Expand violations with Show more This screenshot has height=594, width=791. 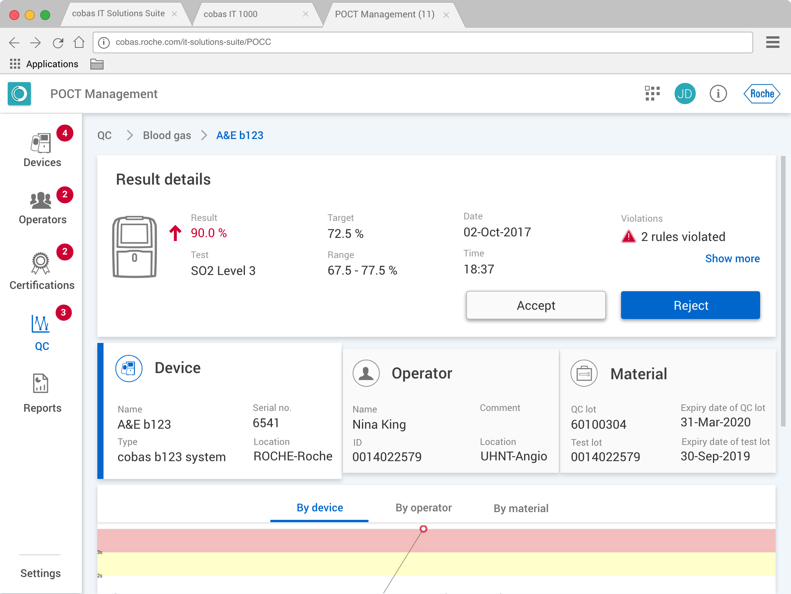pyautogui.click(x=732, y=258)
